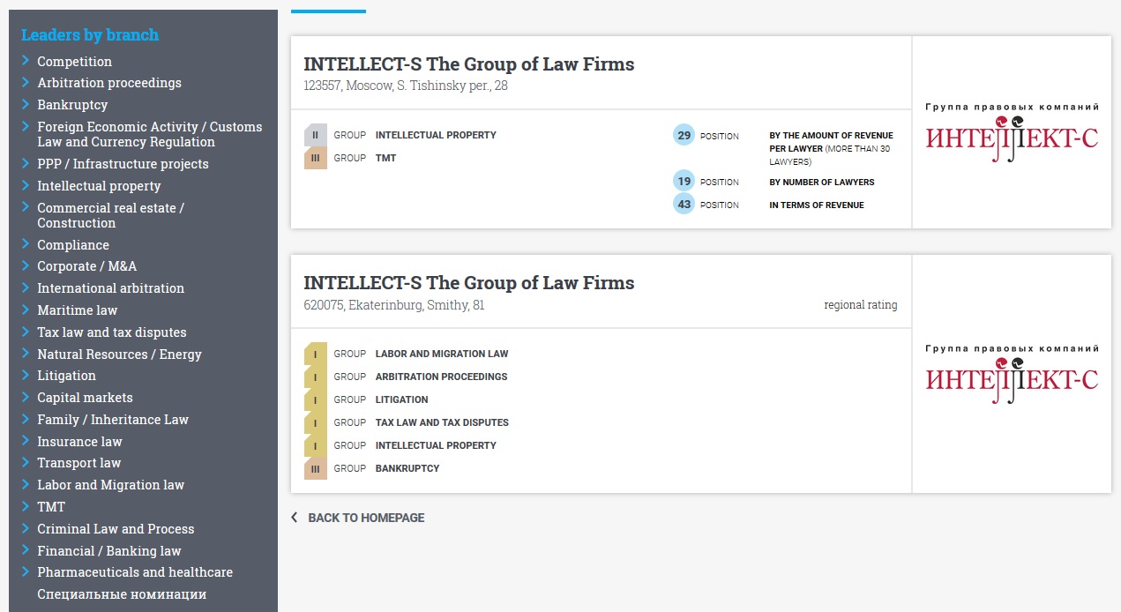Click the chevron beside Maritime law
1121x612 pixels.
[x=26, y=310]
